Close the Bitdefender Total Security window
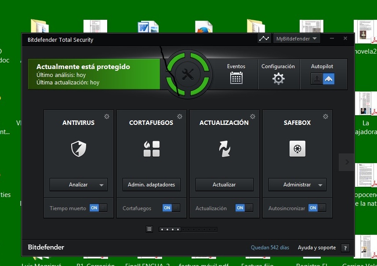The height and width of the screenshot is (266, 377). (345, 38)
